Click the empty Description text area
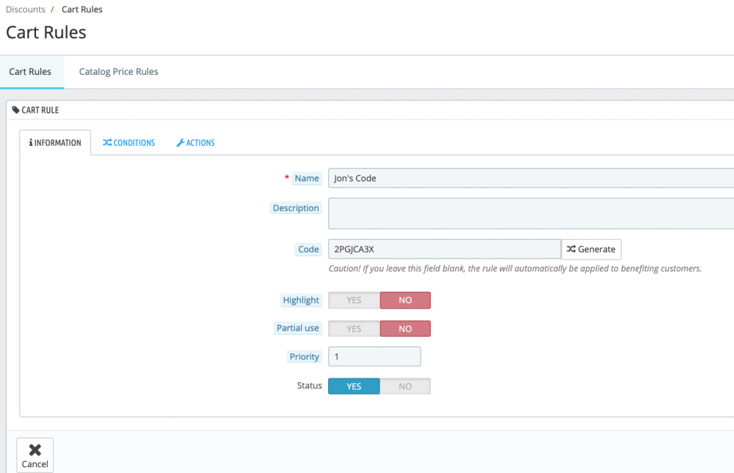Screen dimensions: 734x473 pyautogui.click(x=531, y=213)
